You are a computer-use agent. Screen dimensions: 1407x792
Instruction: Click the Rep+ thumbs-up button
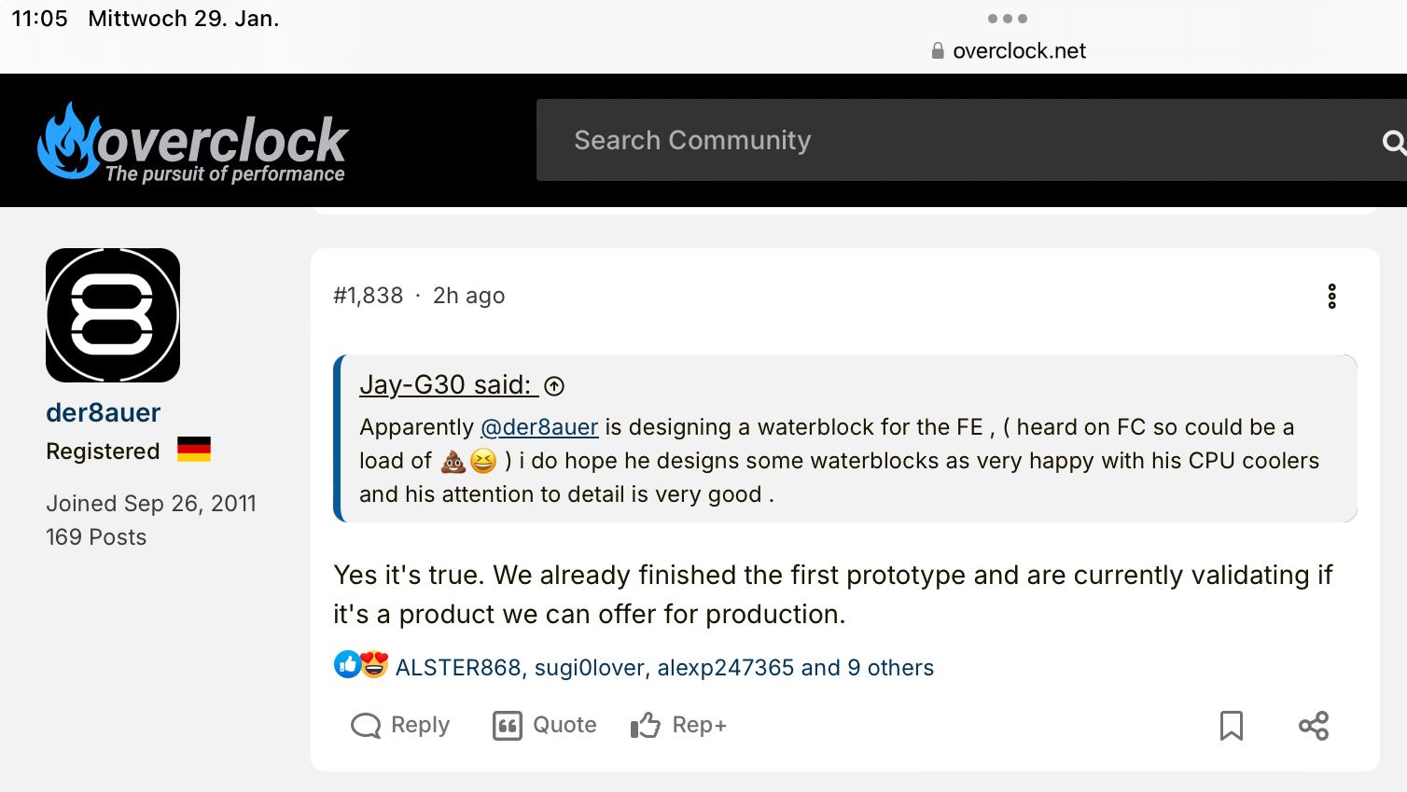coord(678,726)
